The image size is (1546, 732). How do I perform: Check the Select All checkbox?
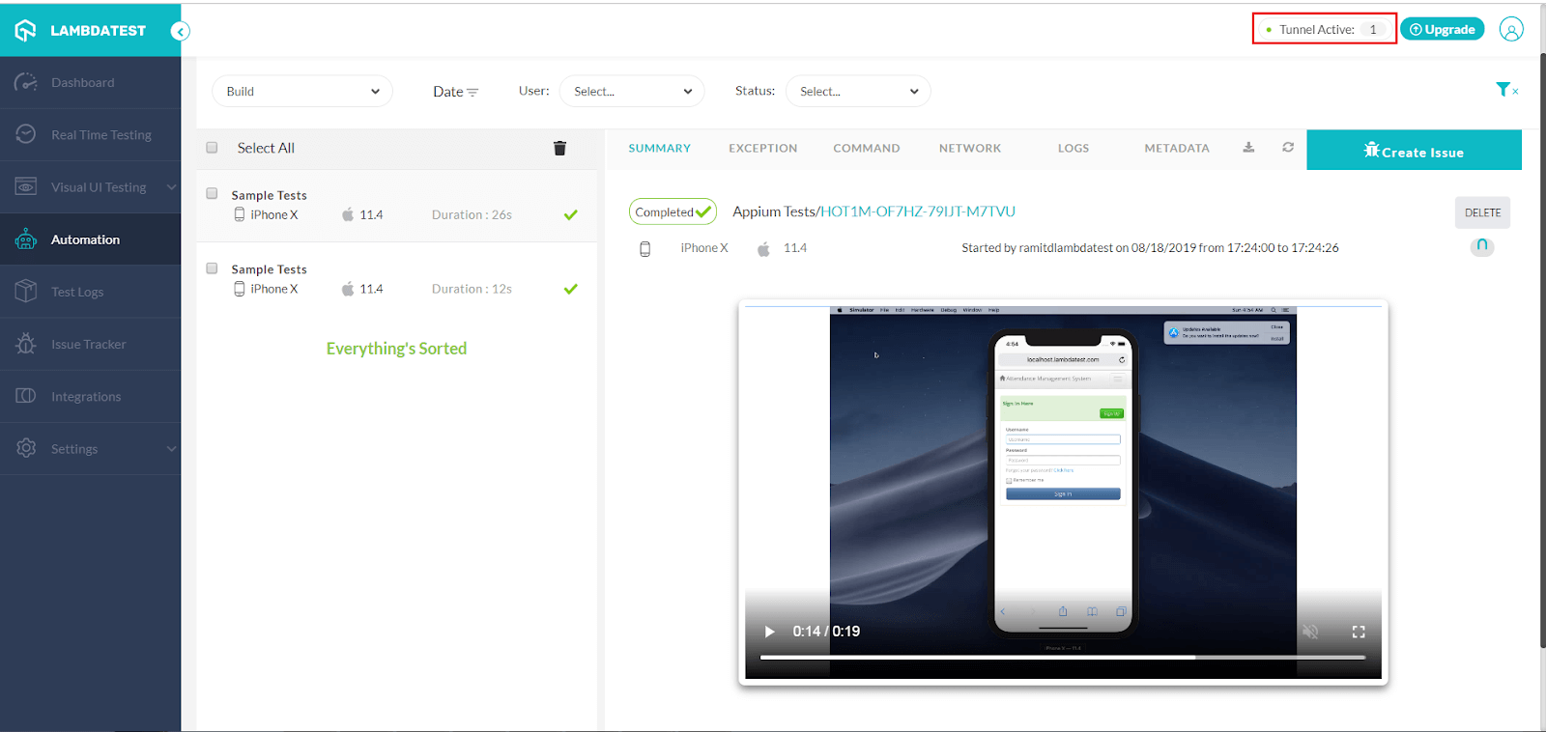(x=212, y=148)
